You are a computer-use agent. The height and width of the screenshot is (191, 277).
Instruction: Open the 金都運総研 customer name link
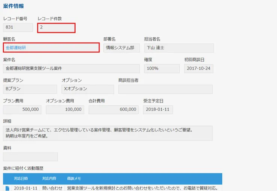coord(16,48)
